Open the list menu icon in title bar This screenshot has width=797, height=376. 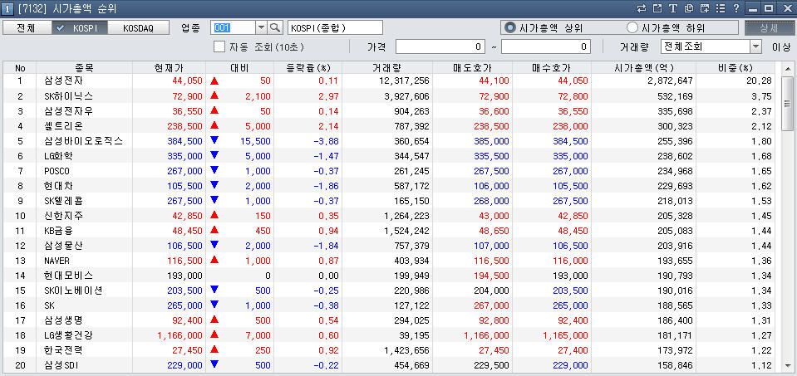(x=720, y=8)
